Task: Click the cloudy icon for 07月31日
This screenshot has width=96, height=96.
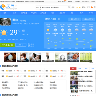Action: click(x=84, y=30)
